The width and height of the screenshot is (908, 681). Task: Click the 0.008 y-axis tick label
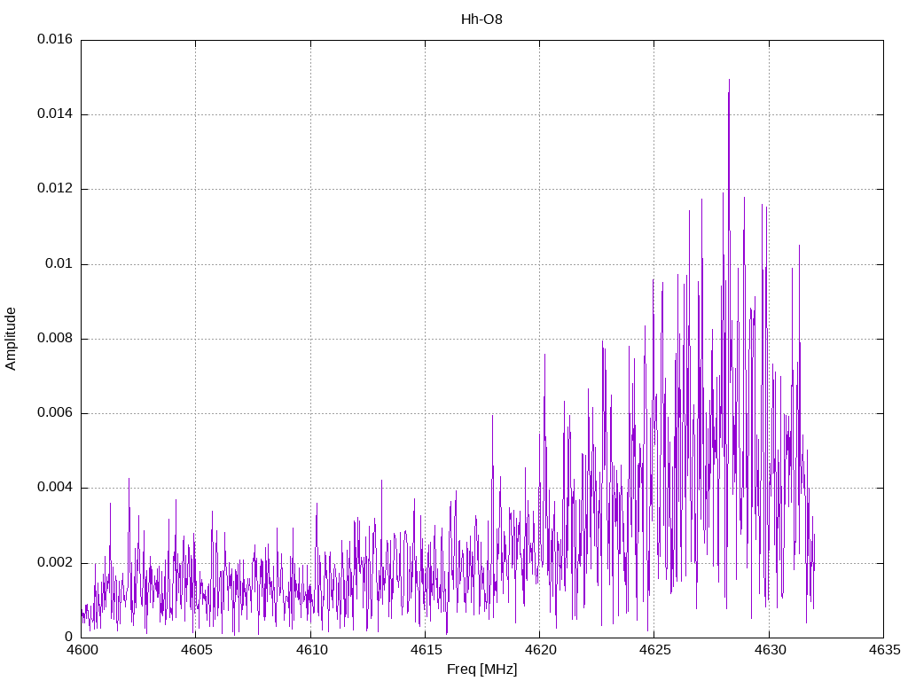coord(55,339)
